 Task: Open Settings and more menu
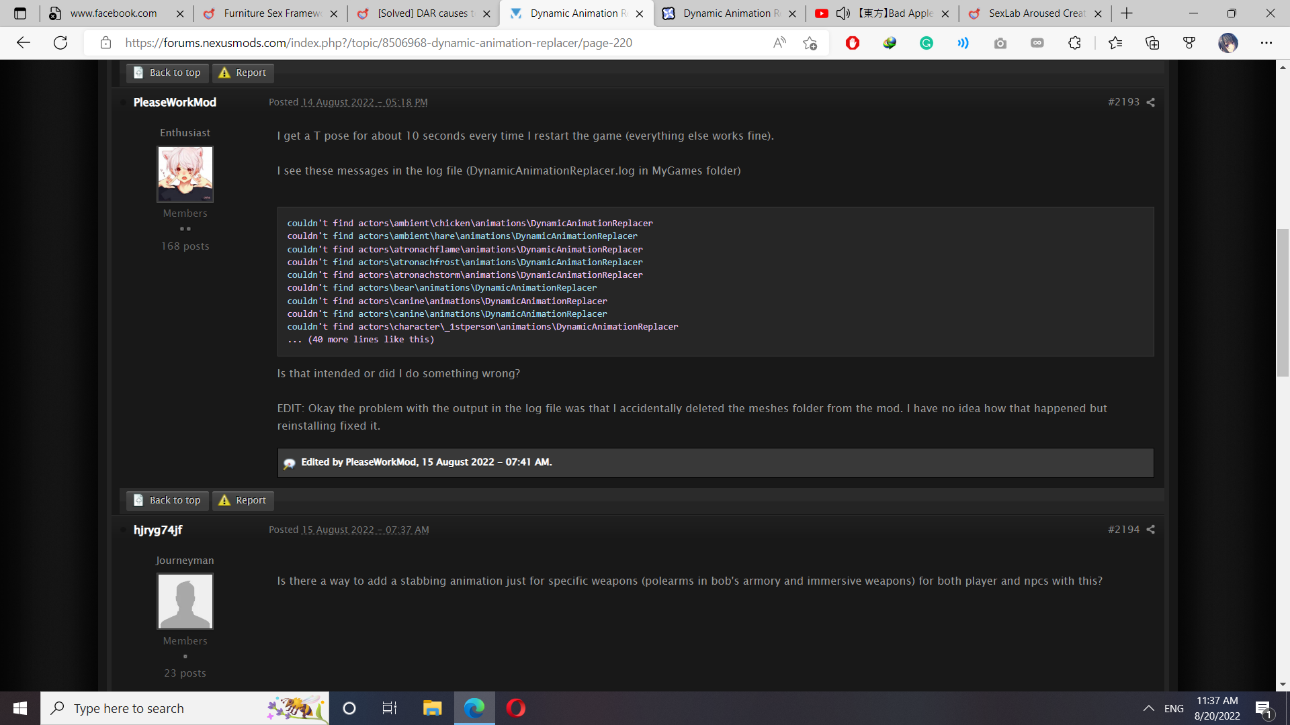(1266, 43)
